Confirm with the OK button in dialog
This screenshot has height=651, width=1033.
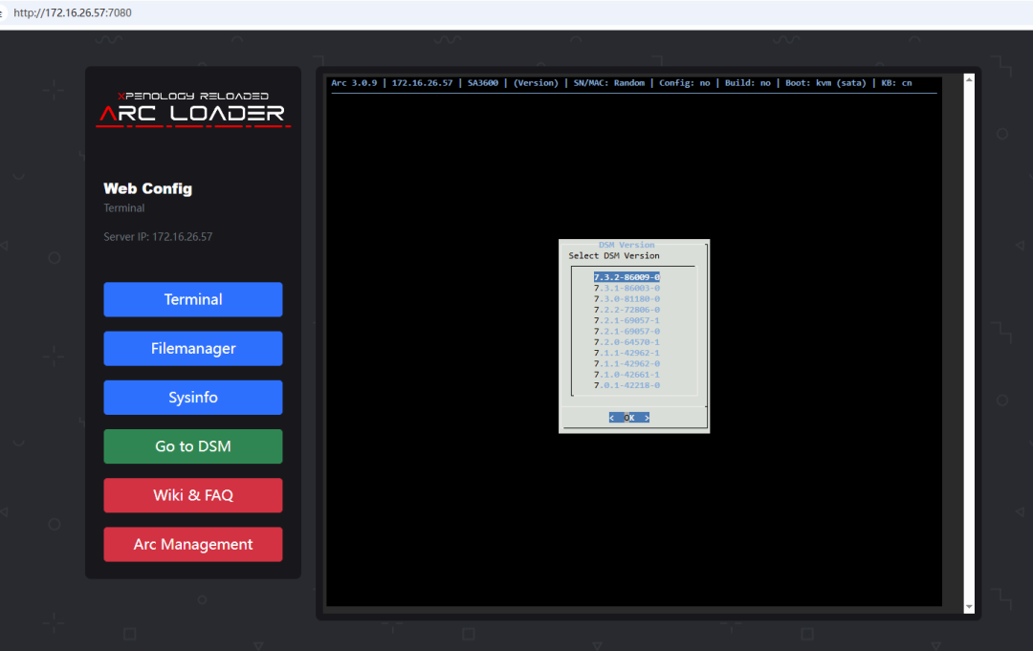629,418
